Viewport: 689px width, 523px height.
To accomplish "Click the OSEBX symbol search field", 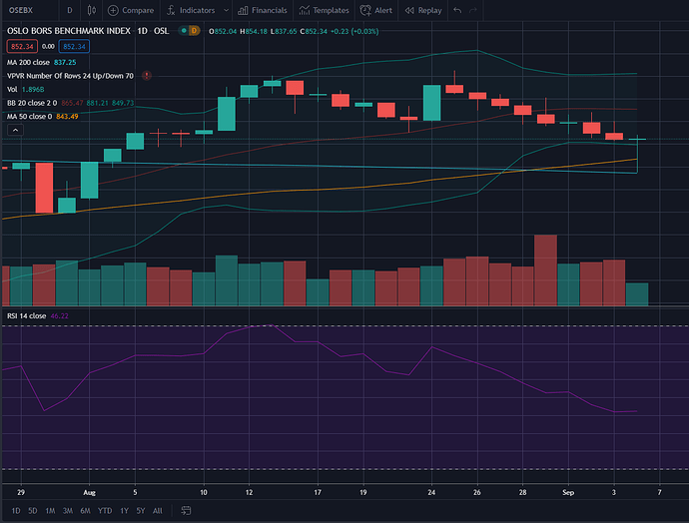I will 25,10.
